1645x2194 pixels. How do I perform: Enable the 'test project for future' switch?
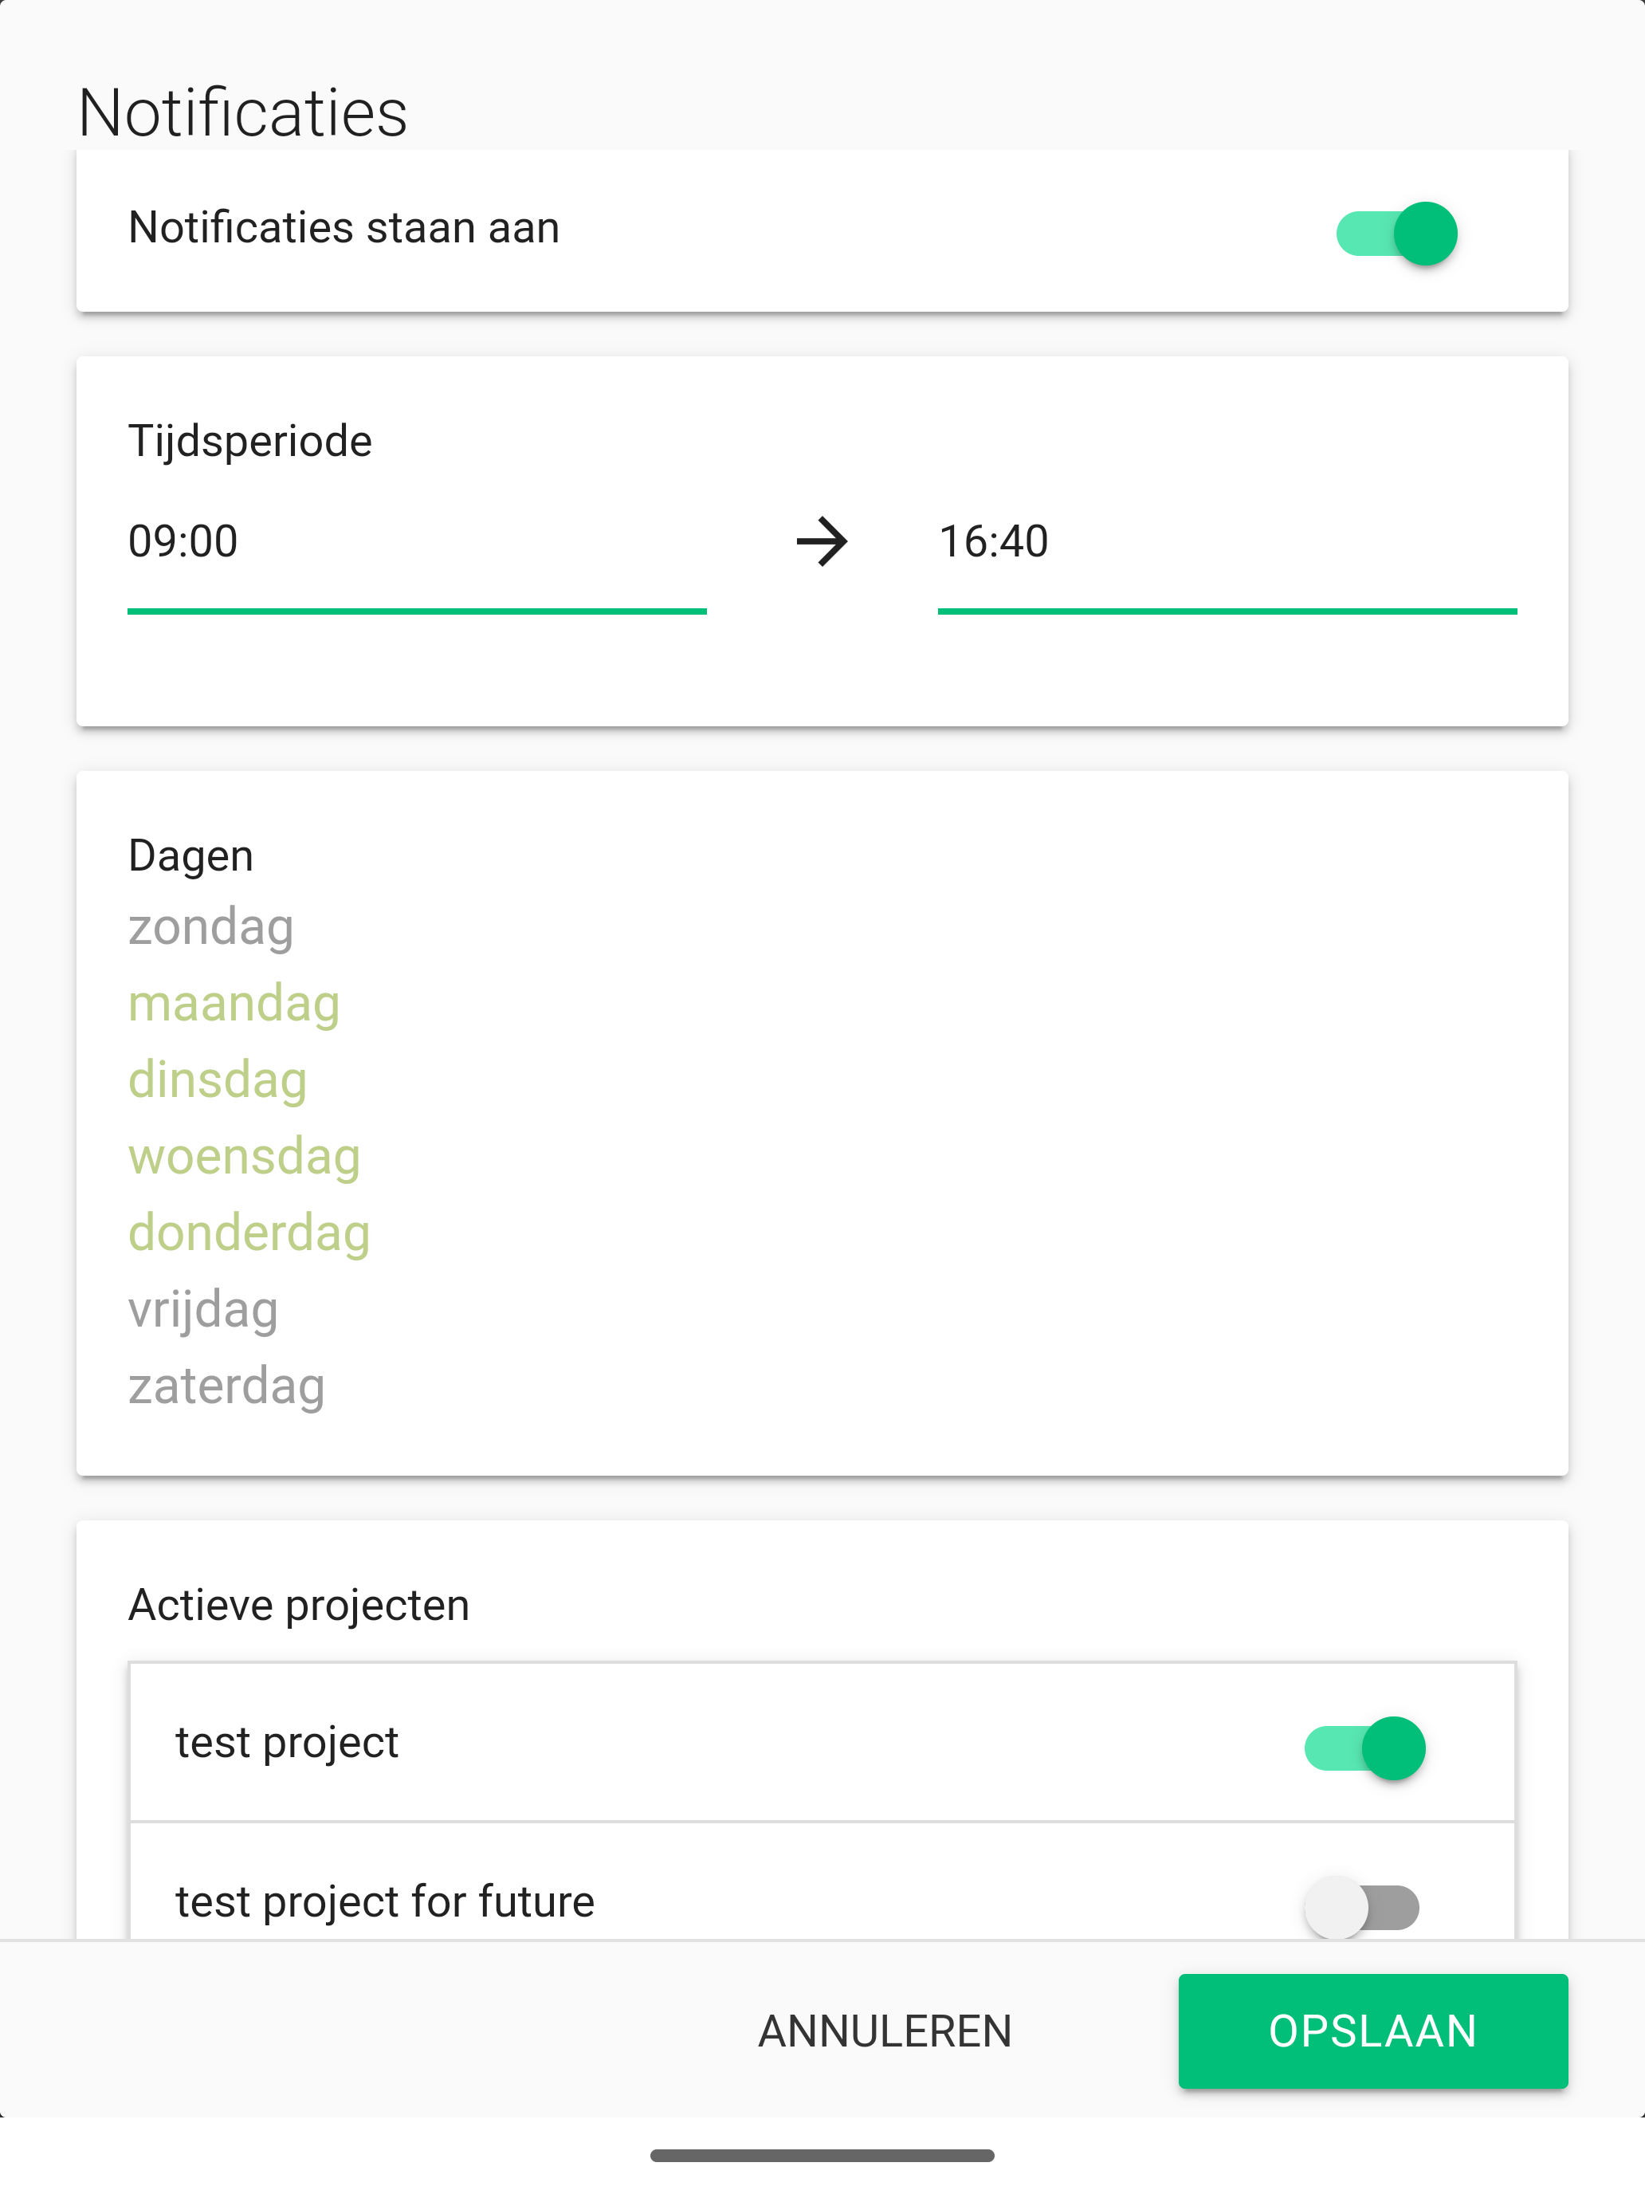click(x=1361, y=1906)
